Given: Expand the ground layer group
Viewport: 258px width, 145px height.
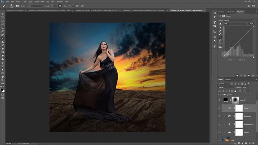Looking at the screenshot, I should click(x=222, y=95).
